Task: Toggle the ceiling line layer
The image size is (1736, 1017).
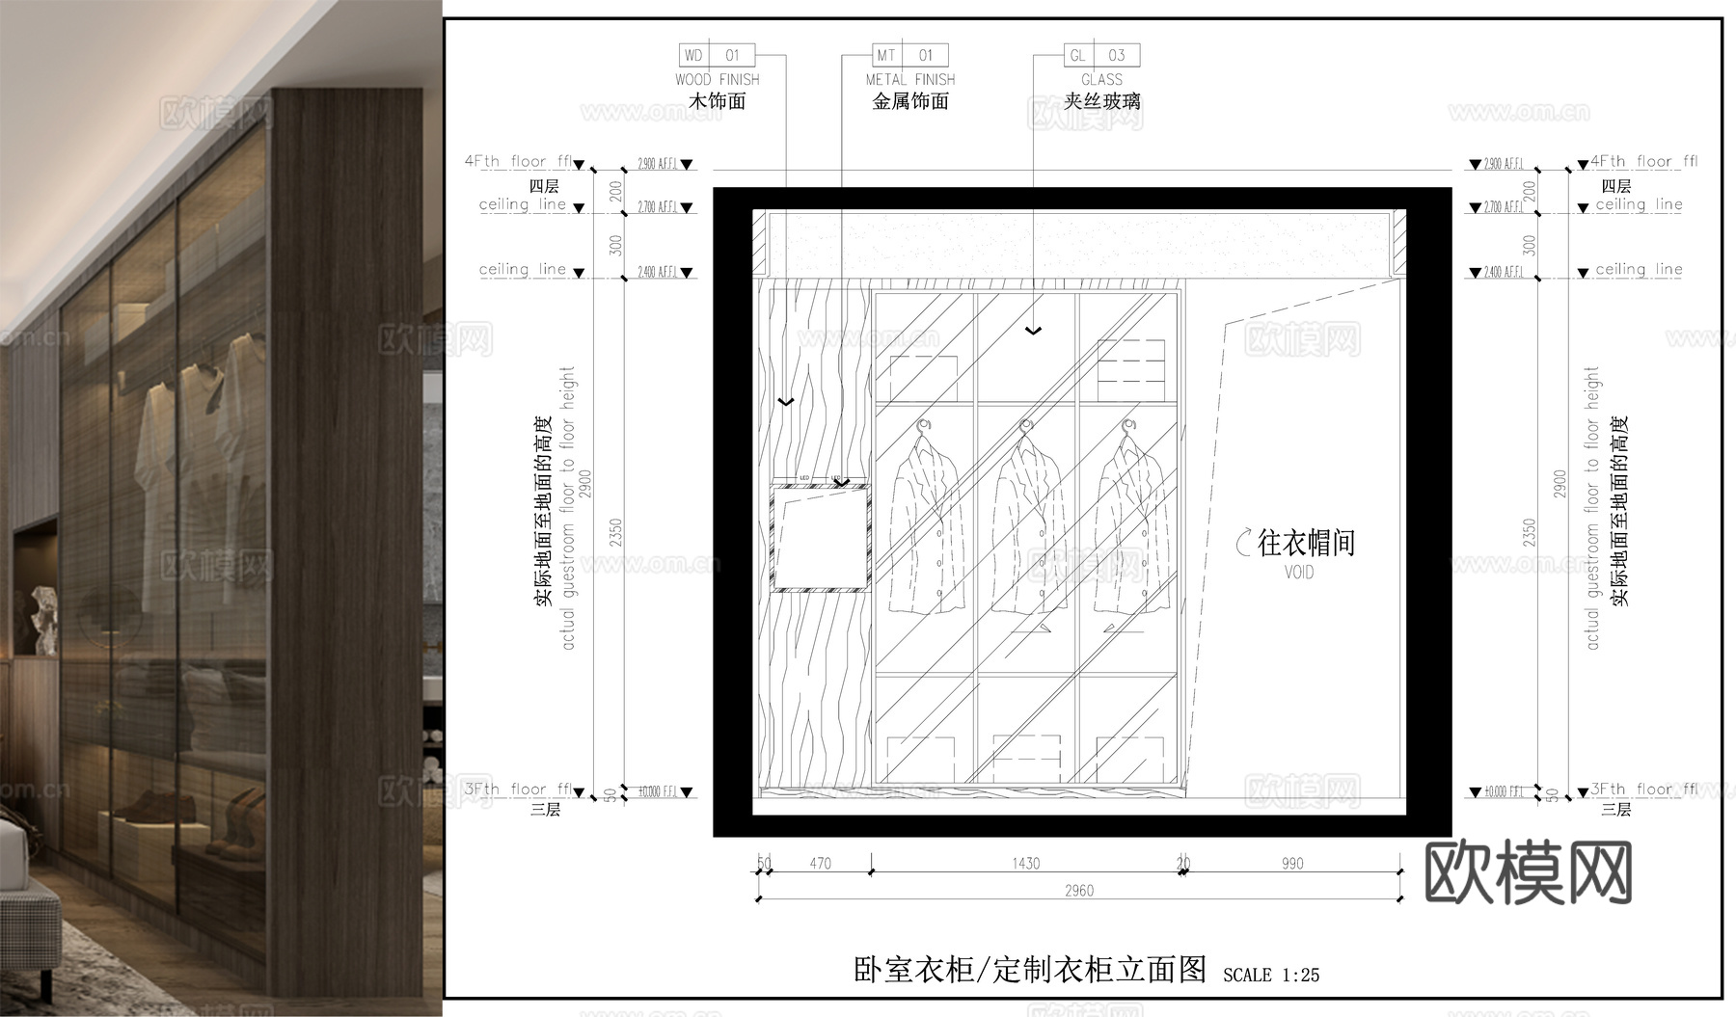Action: 521,204
